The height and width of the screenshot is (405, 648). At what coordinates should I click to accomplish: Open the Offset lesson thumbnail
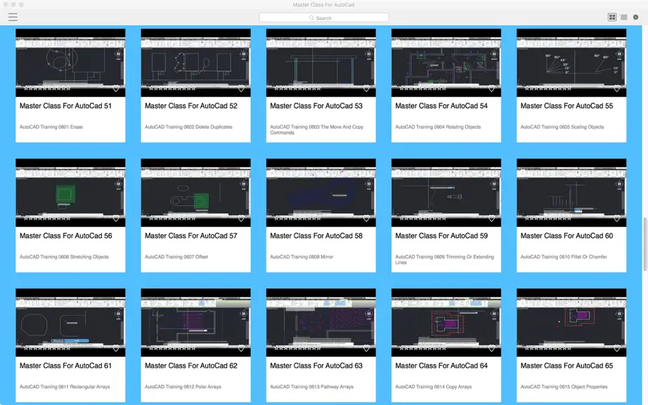point(195,193)
